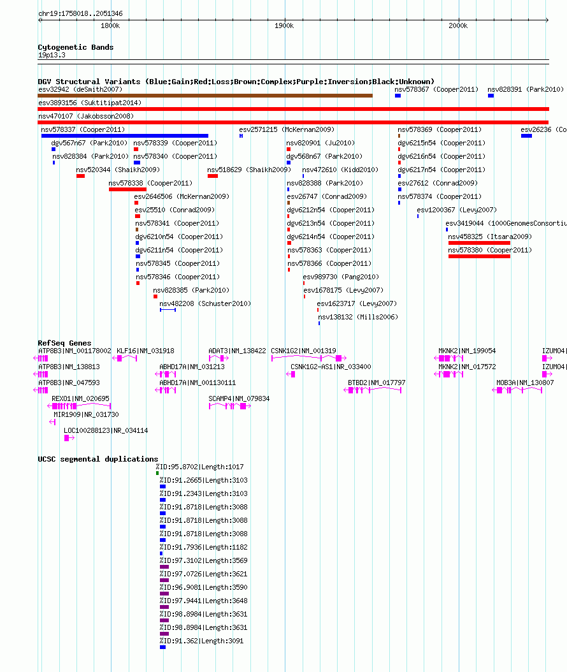Click the nsv578369 (Cooper2011) label

(440, 129)
